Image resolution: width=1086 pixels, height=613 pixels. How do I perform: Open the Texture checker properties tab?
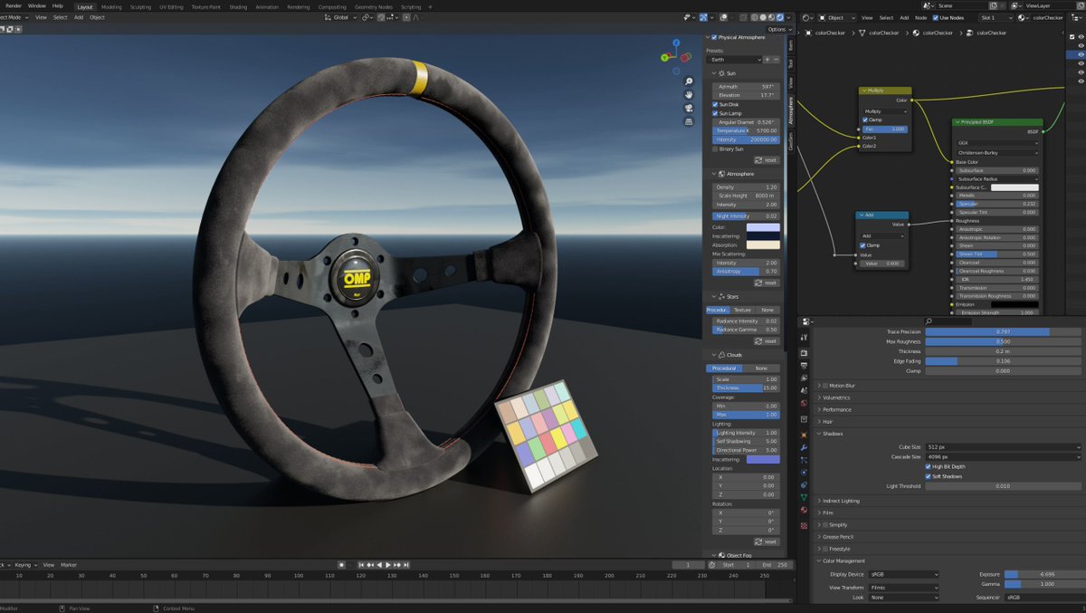pos(804,525)
